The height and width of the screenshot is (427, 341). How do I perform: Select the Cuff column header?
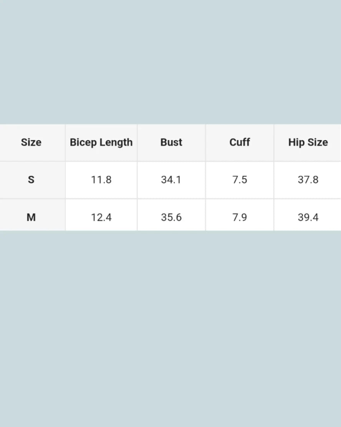click(x=240, y=142)
